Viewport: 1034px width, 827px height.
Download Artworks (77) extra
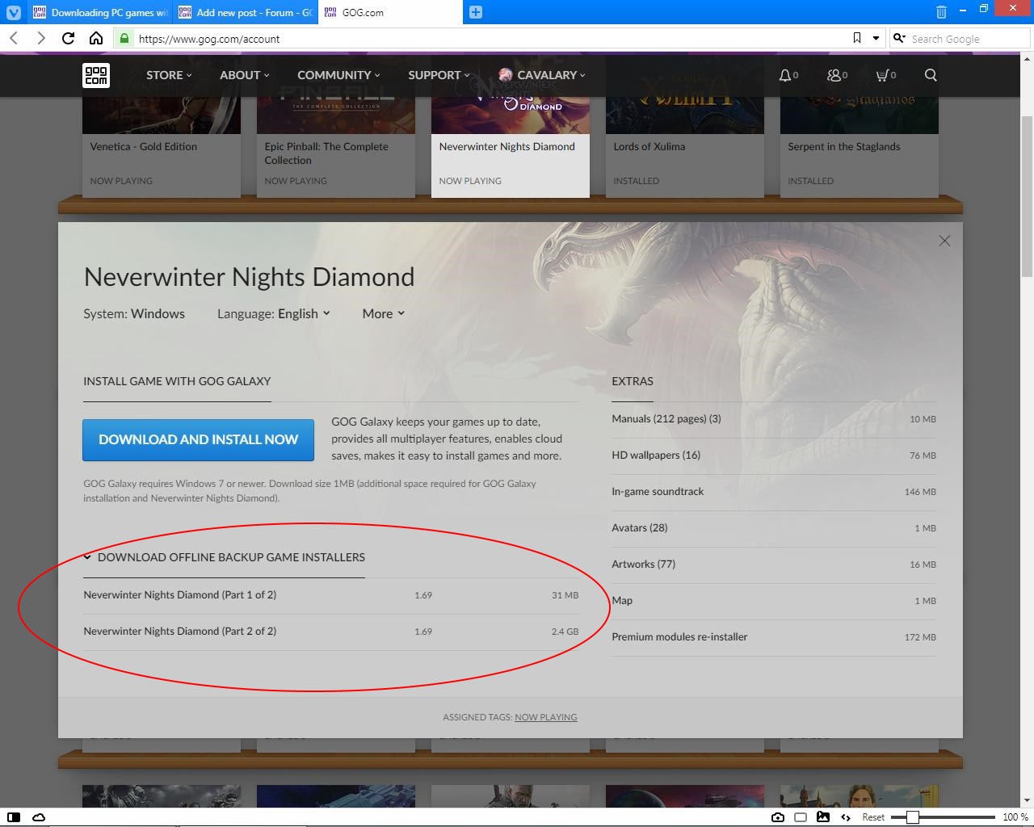774,565
